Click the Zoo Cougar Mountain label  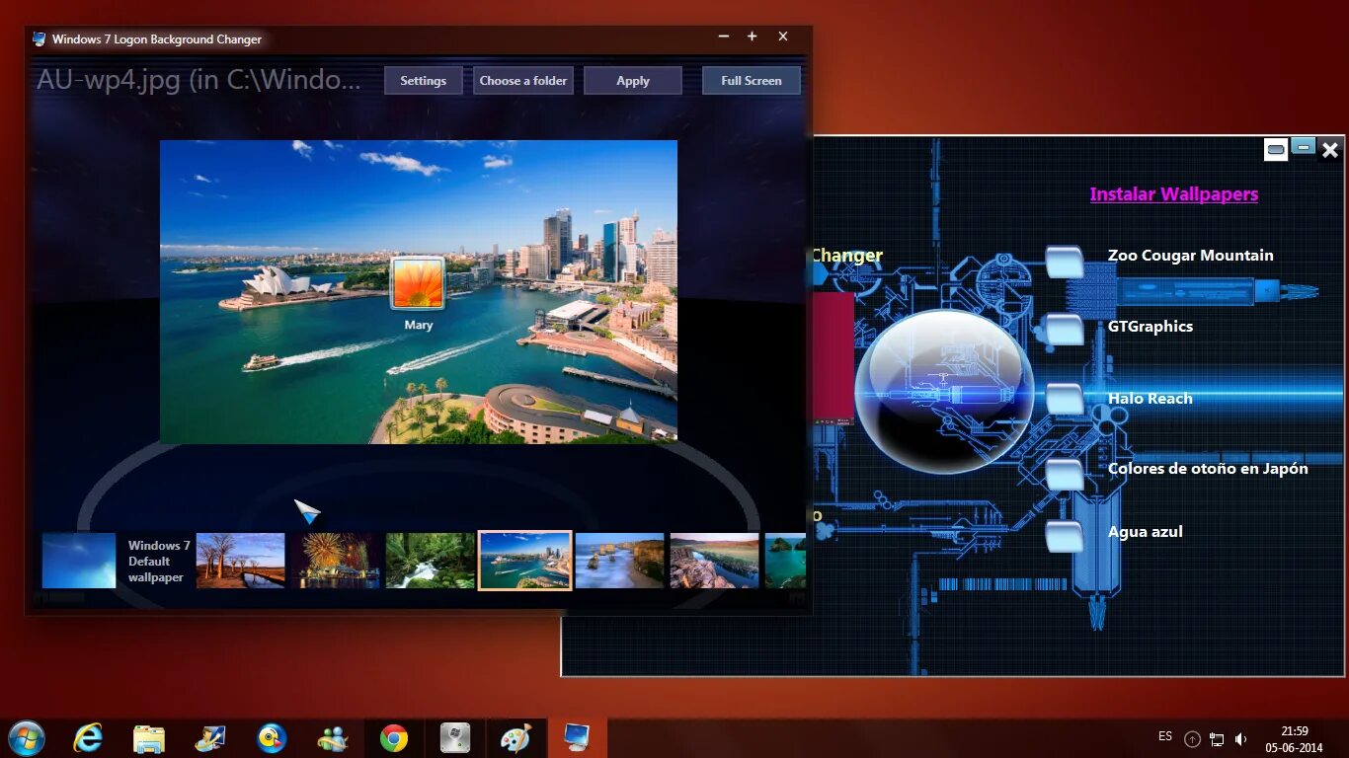[1190, 256]
